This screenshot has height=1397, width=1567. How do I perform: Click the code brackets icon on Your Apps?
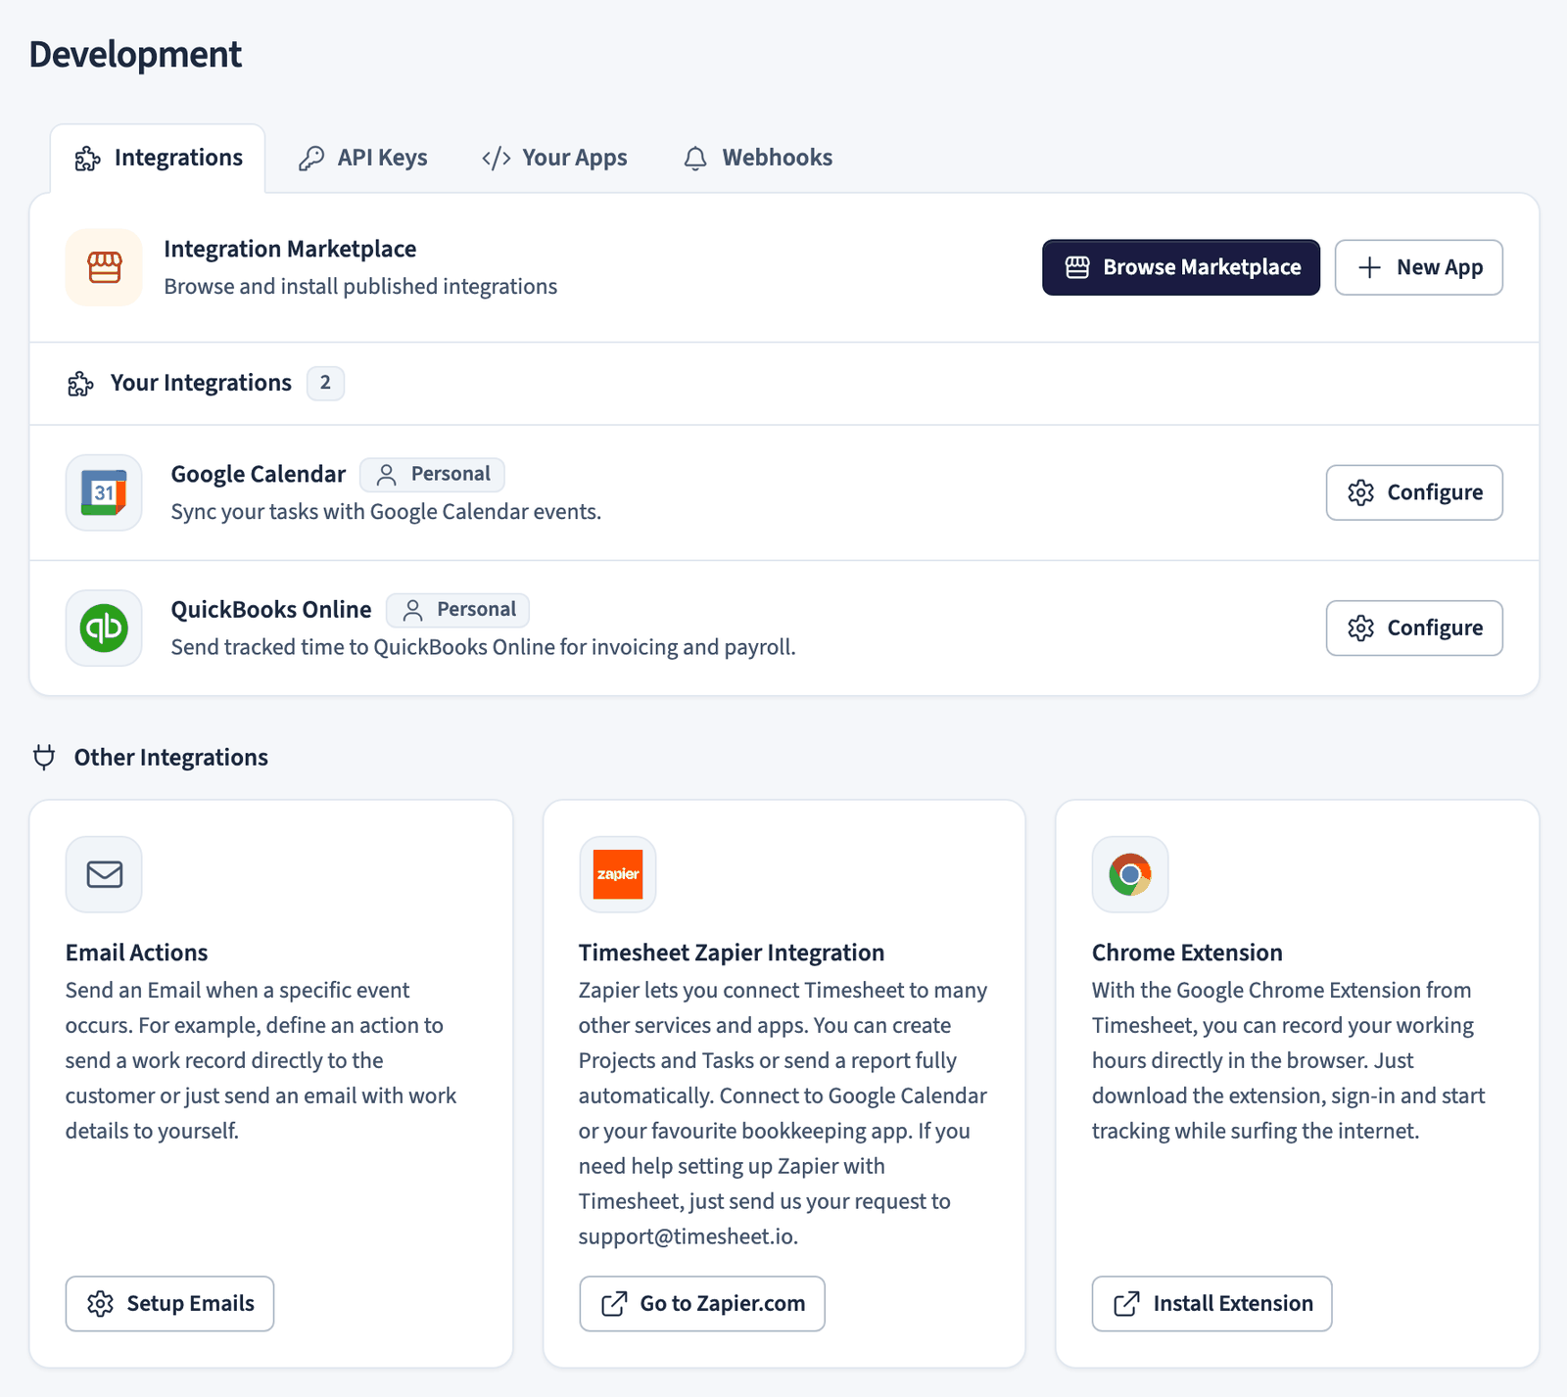click(x=497, y=159)
